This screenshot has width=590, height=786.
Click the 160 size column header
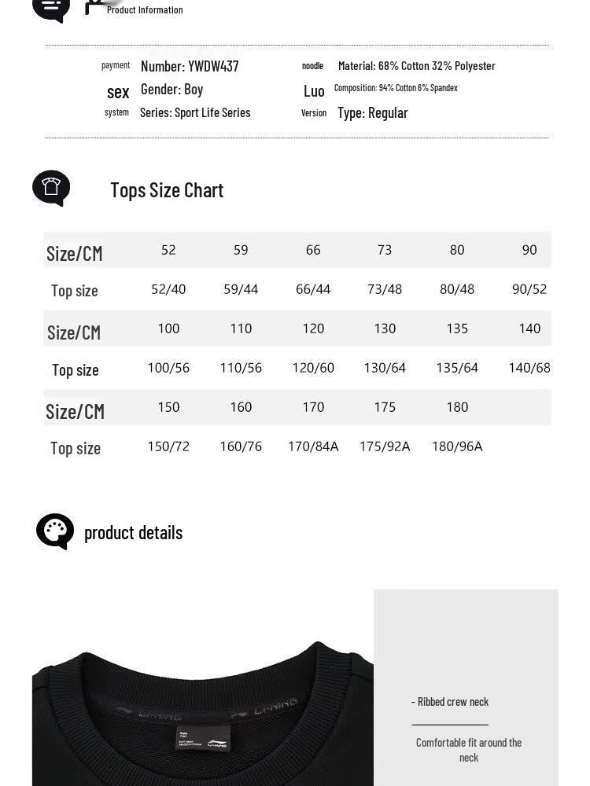241,407
